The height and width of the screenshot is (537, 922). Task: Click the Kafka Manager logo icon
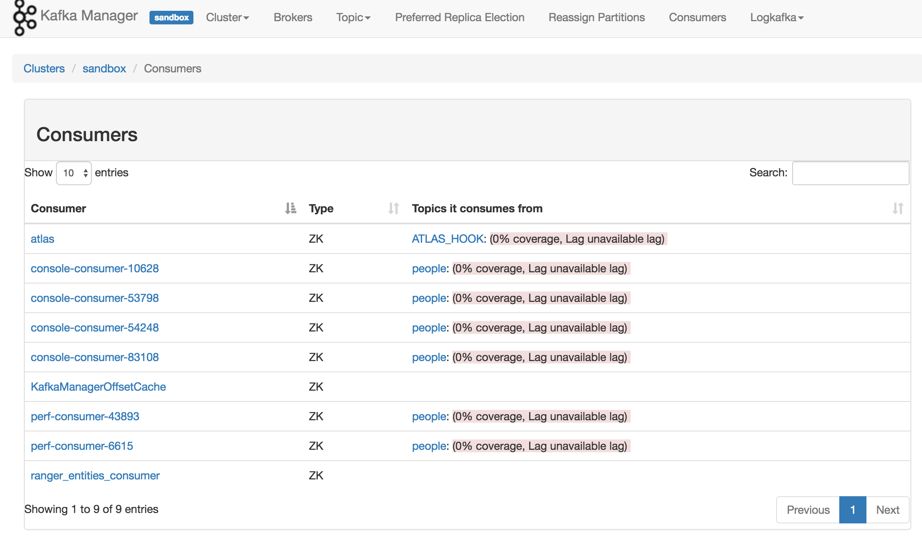(x=24, y=18)
